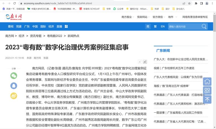Switch language to EN
Image resolution: width=216 pixels, height=129 pixels.
point(163,26)
